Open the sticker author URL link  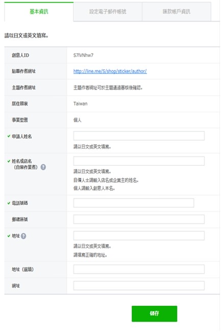(x=110, y=71)
